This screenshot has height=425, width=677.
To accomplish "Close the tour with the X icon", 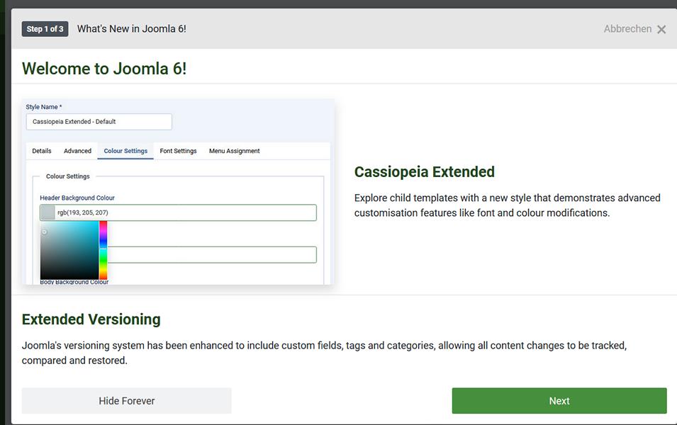I will pyautogui.click(x=661, y=29).
